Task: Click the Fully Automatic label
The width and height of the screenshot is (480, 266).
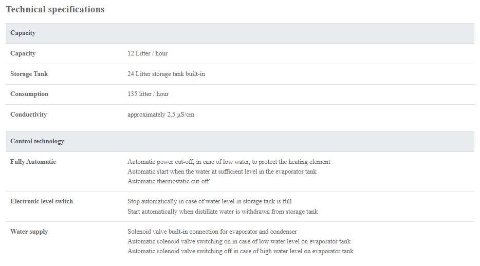Action: 33,162
